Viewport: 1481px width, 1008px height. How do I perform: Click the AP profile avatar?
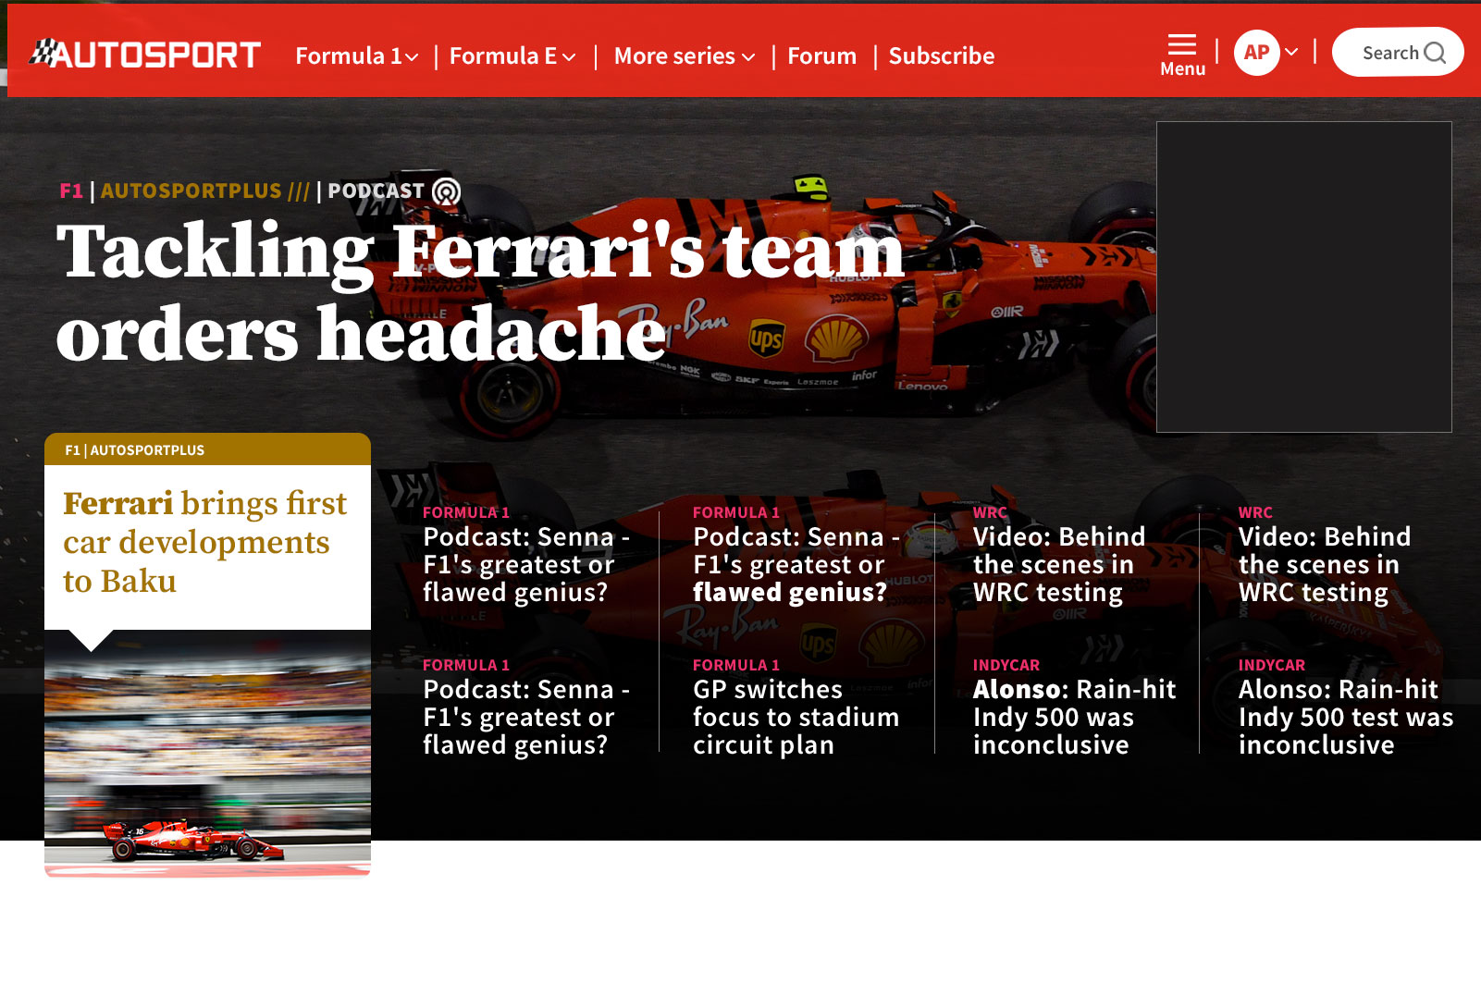[1256, 53]
